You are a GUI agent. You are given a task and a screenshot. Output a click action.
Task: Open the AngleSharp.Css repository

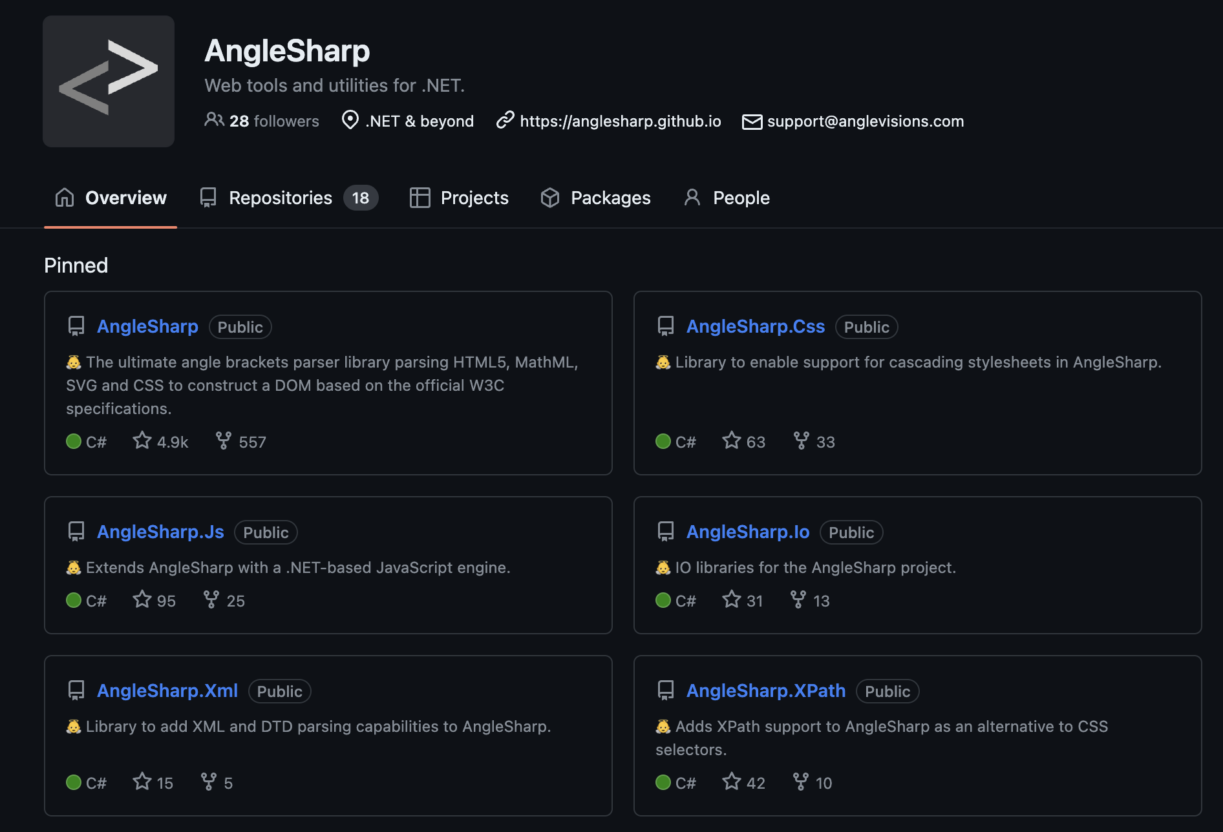click(x=756, y=327)
